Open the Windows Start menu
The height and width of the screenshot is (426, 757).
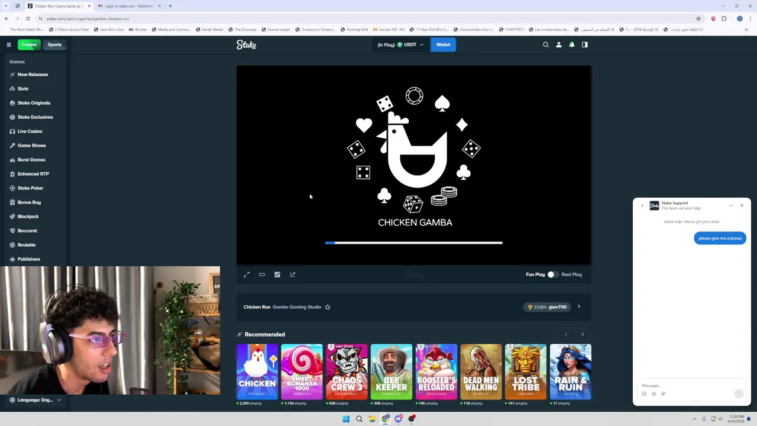(346, 419)
